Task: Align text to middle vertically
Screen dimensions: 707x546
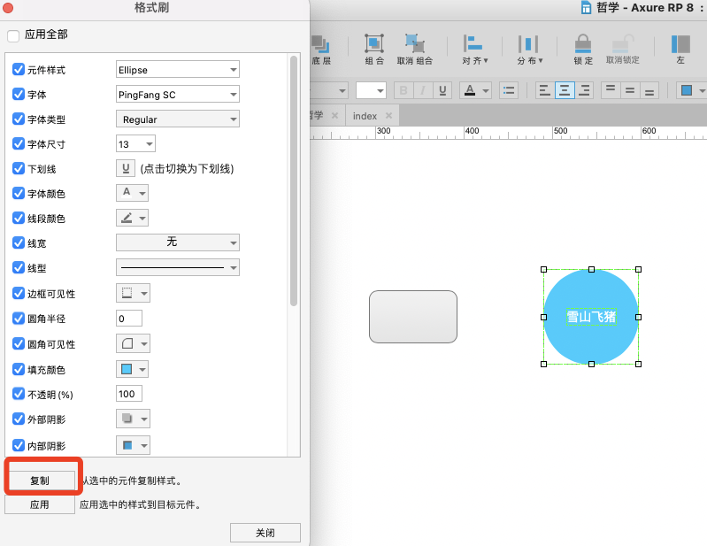Action: point(630,90)
